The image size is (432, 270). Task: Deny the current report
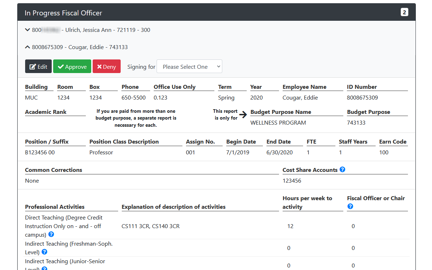(x=107, y=67)
